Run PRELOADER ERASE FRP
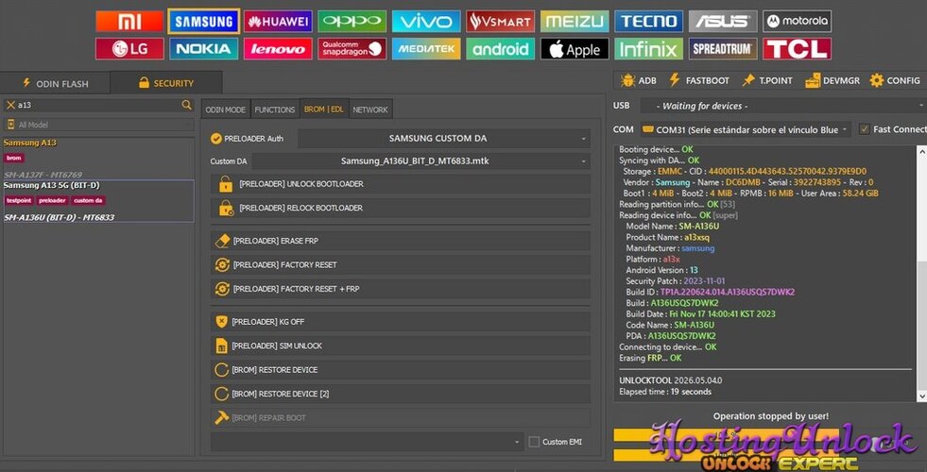 [x=401, y=241]
